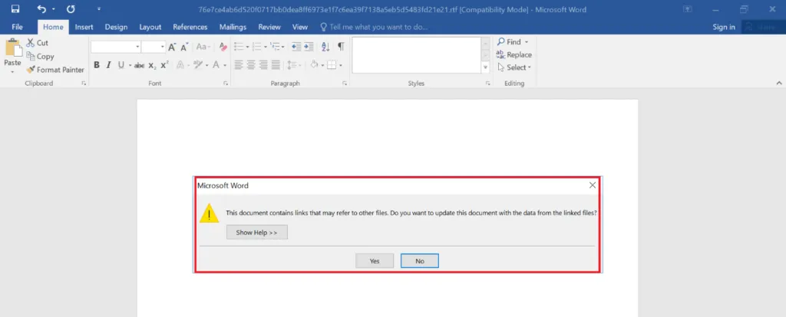Screen dimensions: 786x317
Task: Switch to the Layout tab
Action: point(150,27)
